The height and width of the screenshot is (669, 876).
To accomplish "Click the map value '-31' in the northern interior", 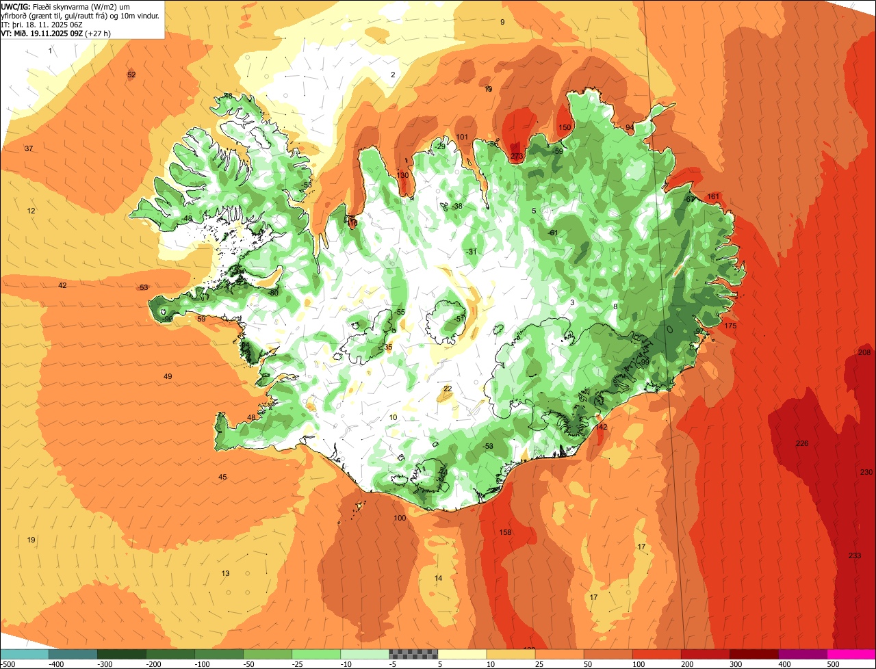I will click(x=472, y=252).
